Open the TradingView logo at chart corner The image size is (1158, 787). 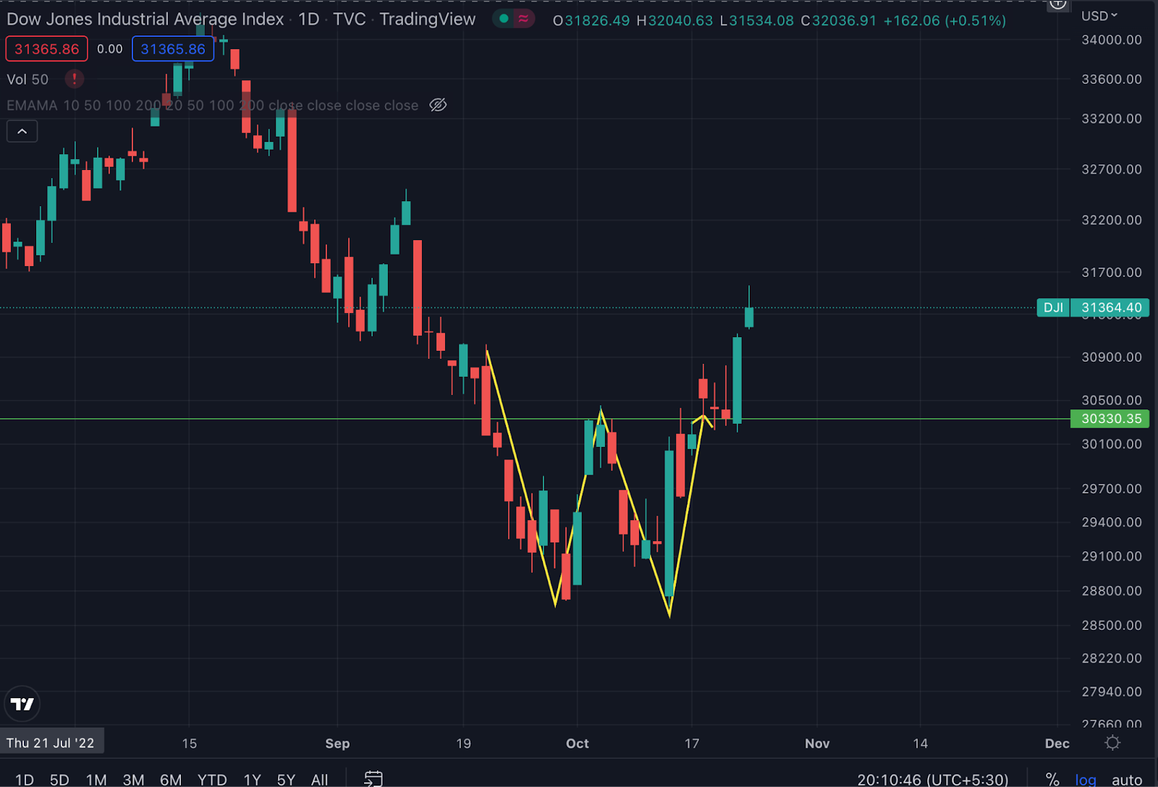22,704
